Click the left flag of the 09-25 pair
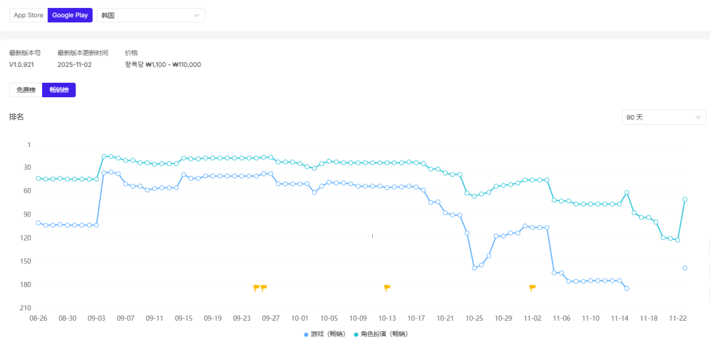710x345 pixels. pyautogui.click(x=256, y=287)
